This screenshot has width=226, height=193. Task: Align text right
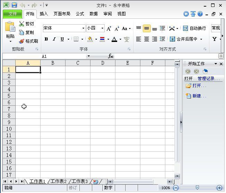pyautogui.click(x=155, y=39)
